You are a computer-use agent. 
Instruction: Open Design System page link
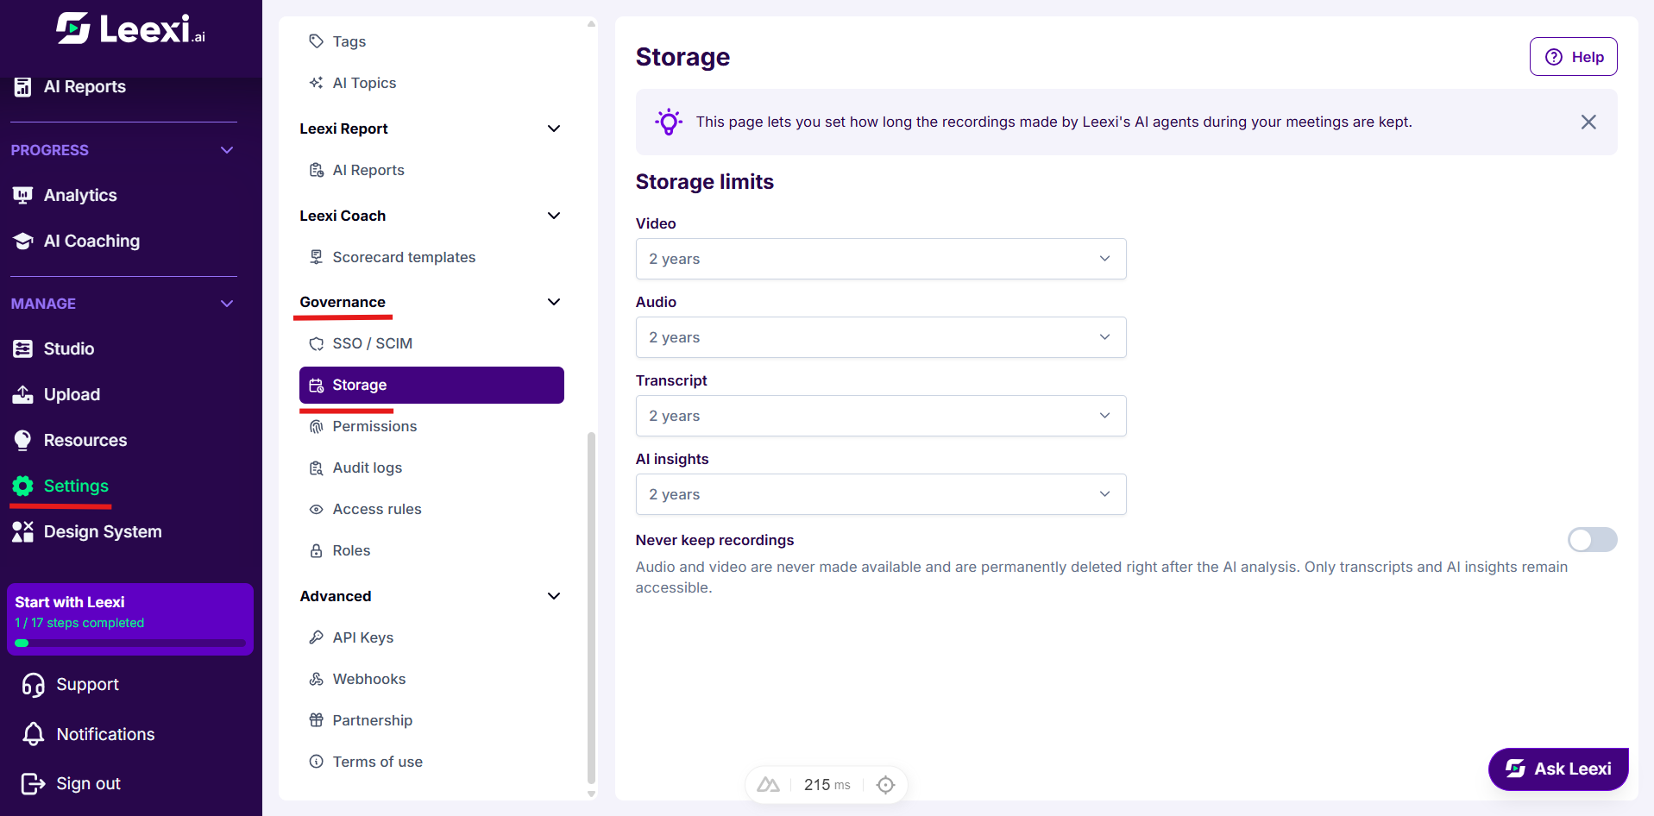coord(103,531)
